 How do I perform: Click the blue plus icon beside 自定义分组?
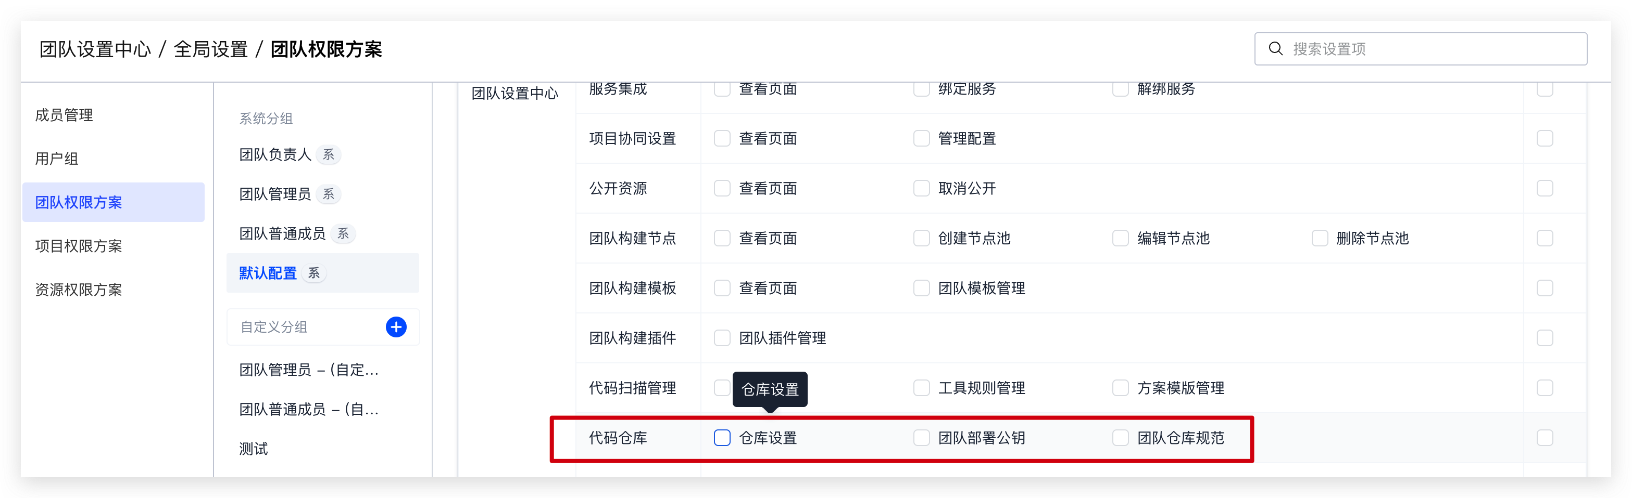point(396,327)
